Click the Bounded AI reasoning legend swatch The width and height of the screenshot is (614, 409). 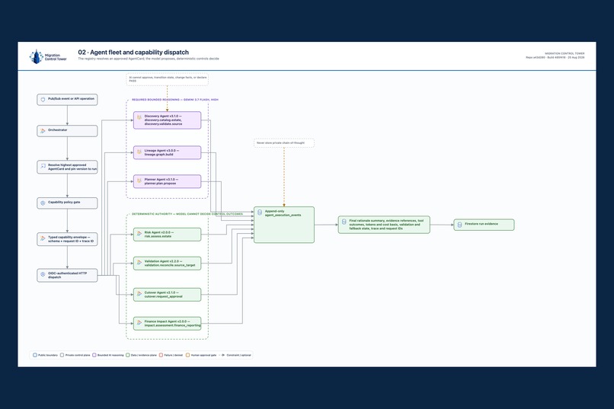pos(94,355)
